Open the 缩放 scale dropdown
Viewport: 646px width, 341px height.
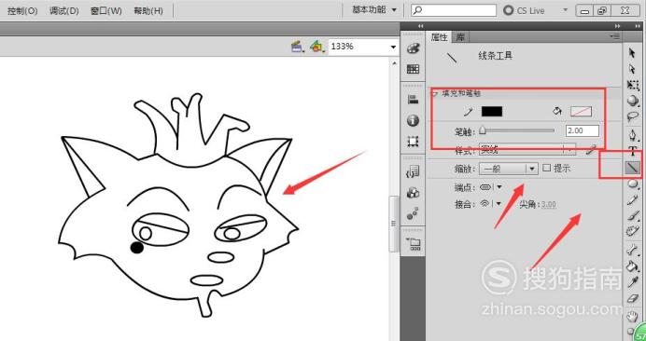[x=509, y=169]
